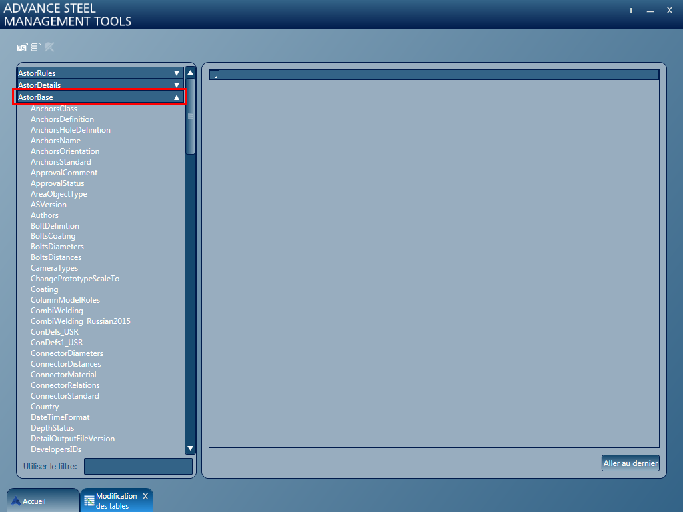This screenshot has width=683, height=512.
Task: Select the ApprovalComment table
Action: (x=64, y=173)
